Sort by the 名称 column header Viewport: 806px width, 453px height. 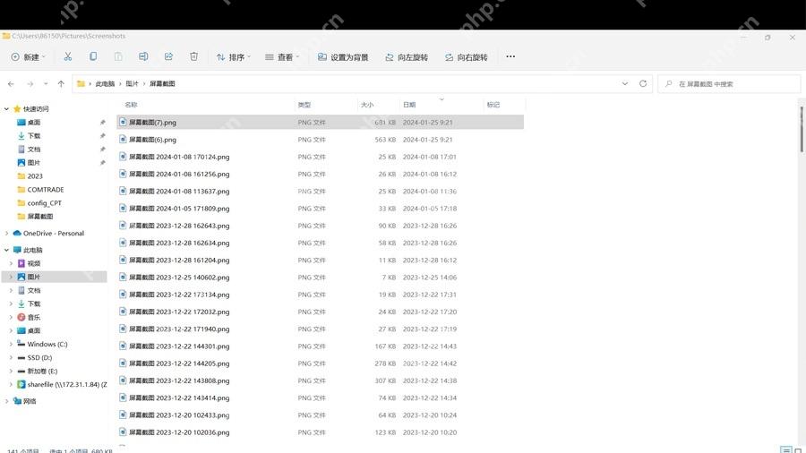[x=131, y=105]
